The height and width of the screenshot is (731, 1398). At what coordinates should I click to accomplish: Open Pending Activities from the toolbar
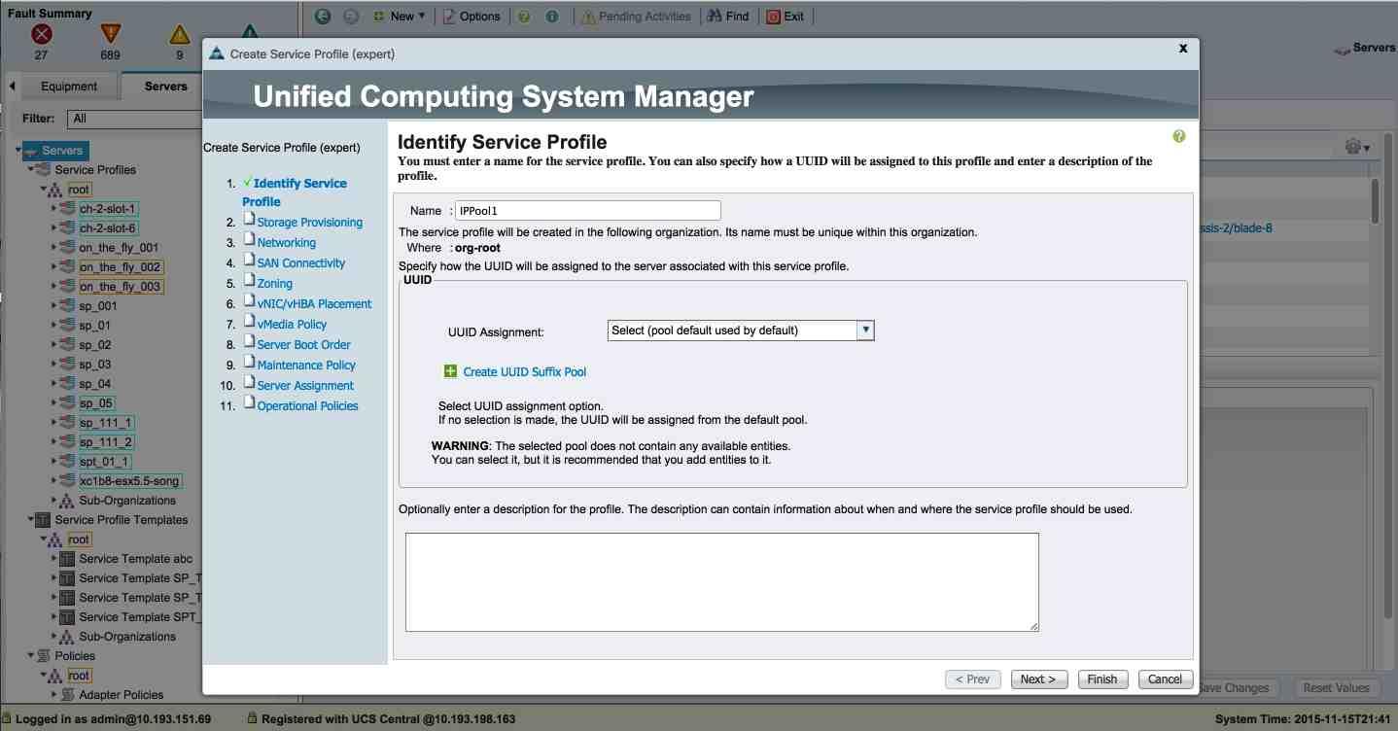pos(636,17)
